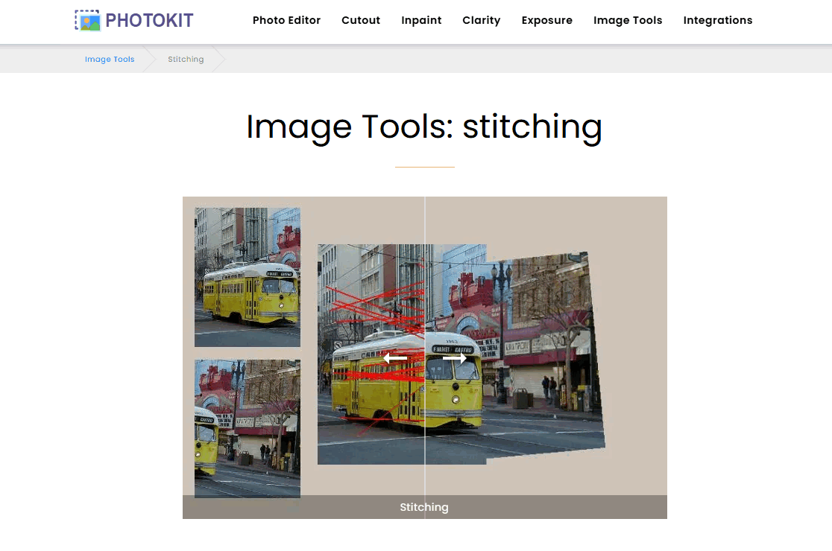Click the Image Tools breadcrumb link

pos(110,60)
